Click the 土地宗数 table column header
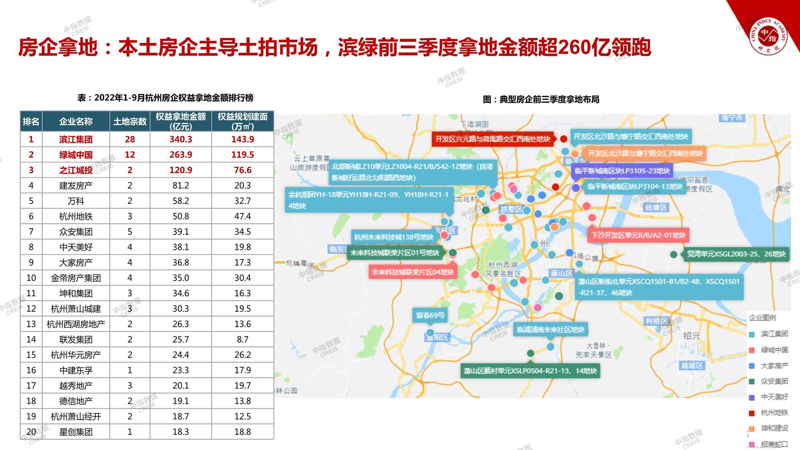This screenshot has width=800, height=450. pyautogui.click(x=130, y=121)
